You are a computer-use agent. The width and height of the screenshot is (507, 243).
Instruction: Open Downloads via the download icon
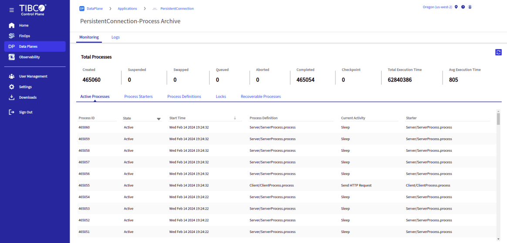12,97
